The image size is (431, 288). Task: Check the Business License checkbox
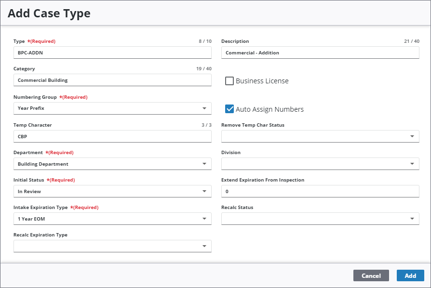point(229,81)
